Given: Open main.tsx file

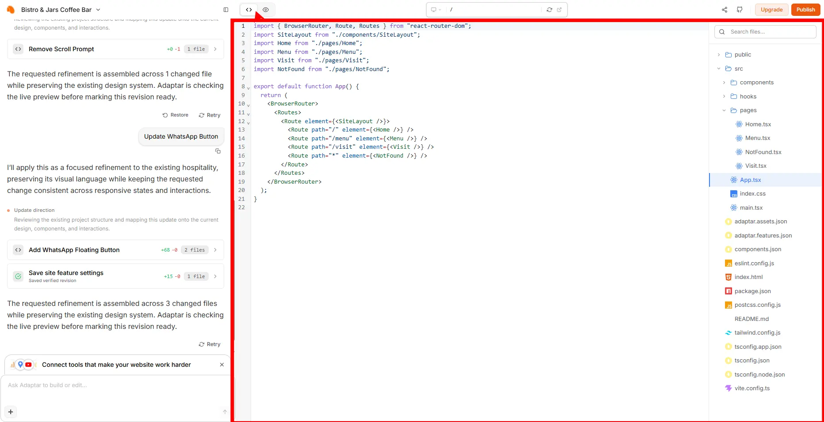Looking at the screenshot, I should click(765, 208).
